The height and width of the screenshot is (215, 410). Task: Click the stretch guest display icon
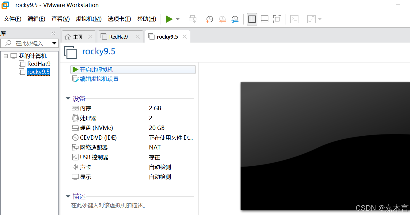click(311, 19)
